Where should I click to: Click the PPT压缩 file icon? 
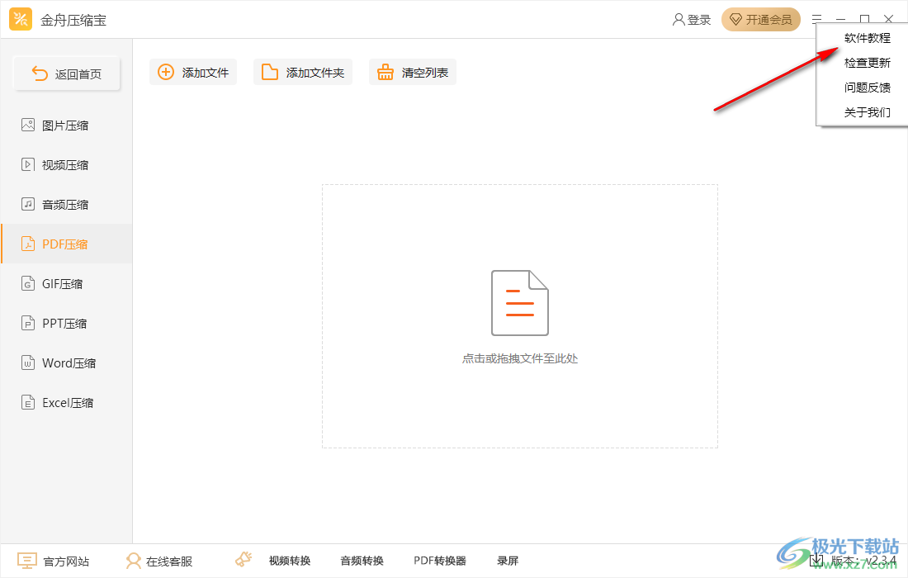tap(28, 323)
